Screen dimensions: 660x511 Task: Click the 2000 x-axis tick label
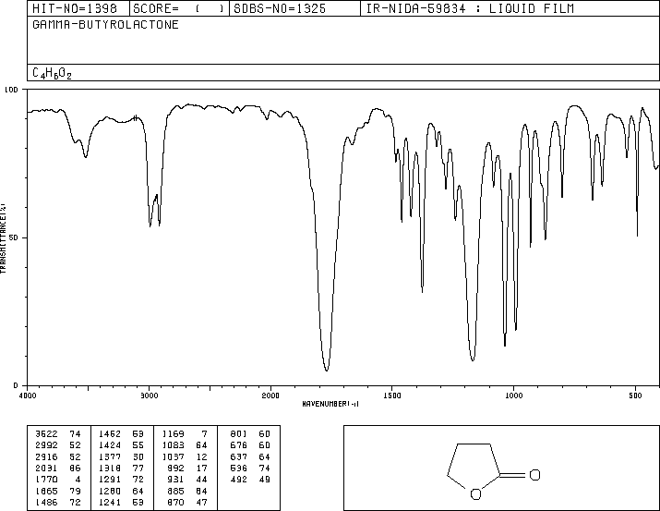click(270, 395)
